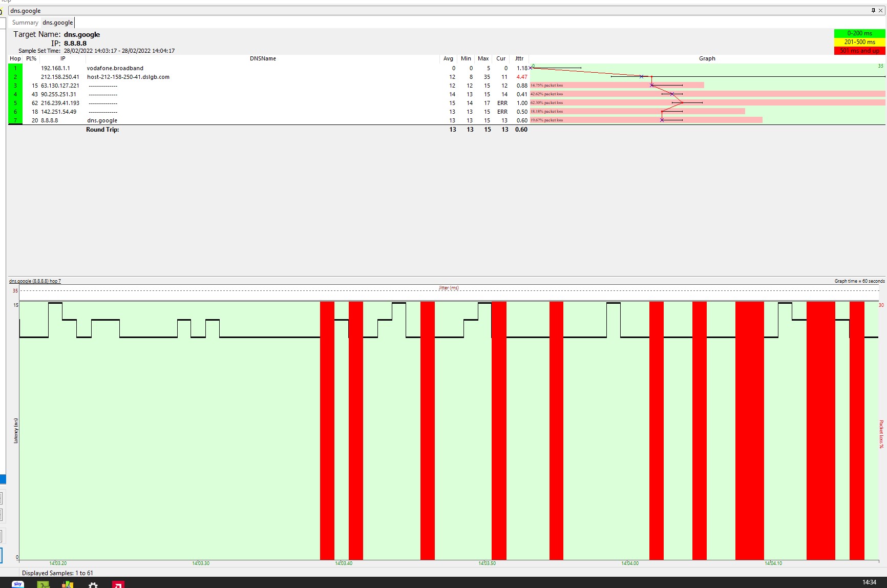Click the pin icon on dns.google panel
The height and width of the screenshot is (588, 887).
pos(873,10)
